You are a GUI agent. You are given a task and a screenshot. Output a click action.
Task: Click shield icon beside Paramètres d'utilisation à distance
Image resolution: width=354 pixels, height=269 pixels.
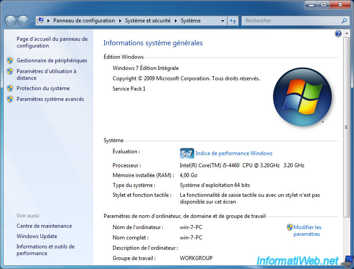10,71
